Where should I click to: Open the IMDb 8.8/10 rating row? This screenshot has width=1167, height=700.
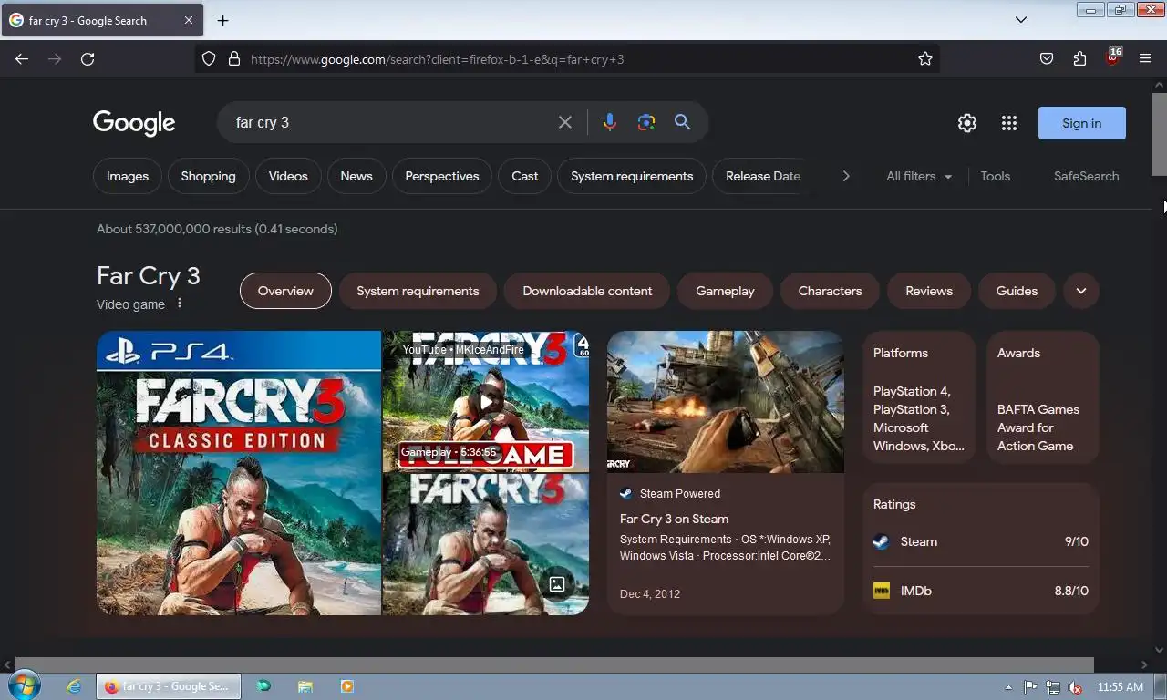pyautogui.click(x=981, y=591)
